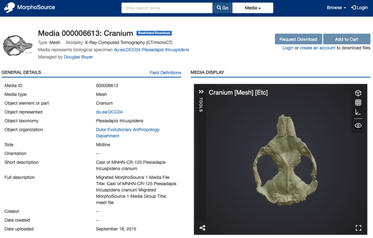Image resolution: width=373 pixels, height=238 pixels.
Task: Click Add to Cart button
Action: tap(347, 39)
